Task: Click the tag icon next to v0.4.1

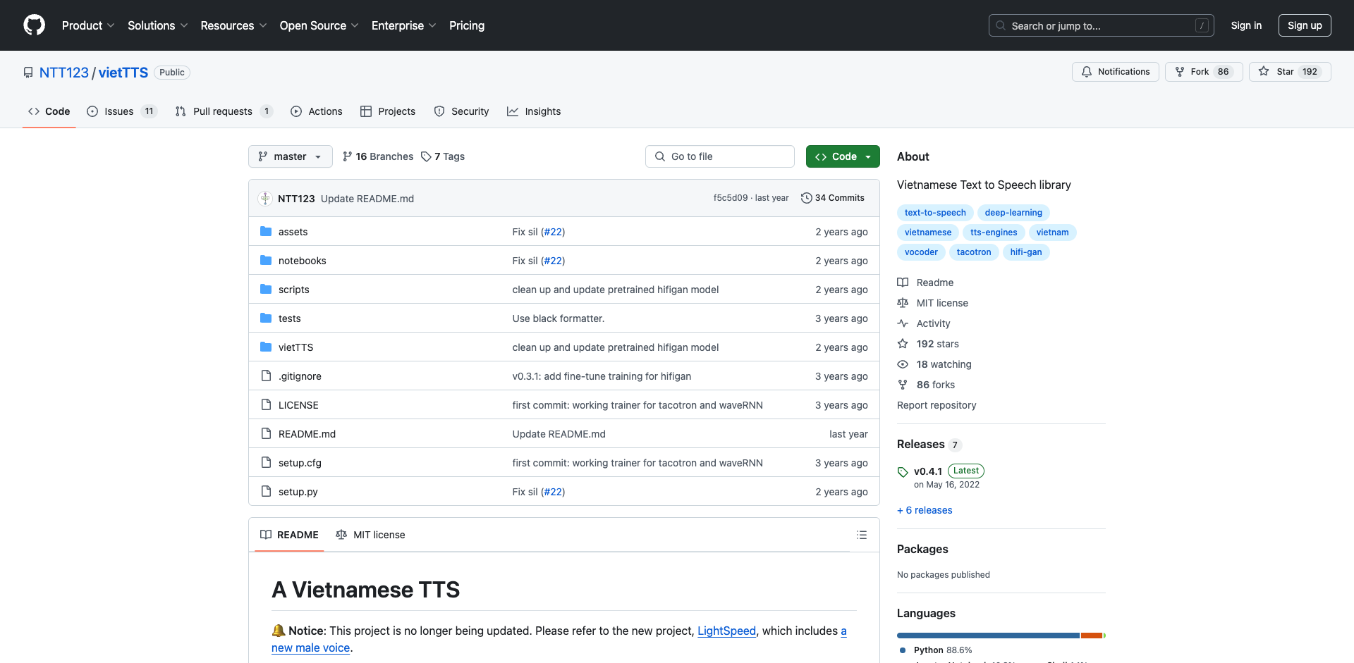Action: pos(903,472)
